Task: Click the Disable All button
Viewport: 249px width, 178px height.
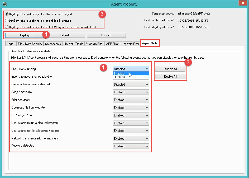Action: tap(170, 69)
